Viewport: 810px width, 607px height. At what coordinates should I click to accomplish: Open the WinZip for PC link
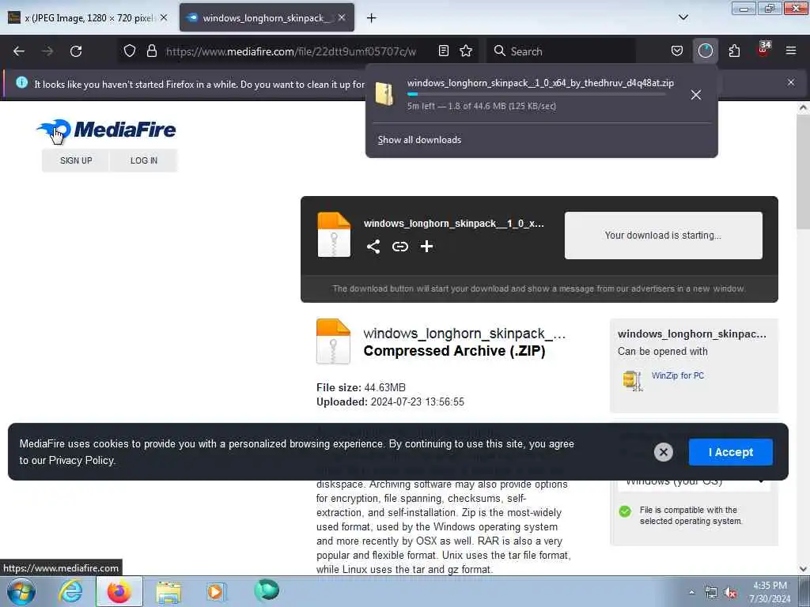coord(677,375)
